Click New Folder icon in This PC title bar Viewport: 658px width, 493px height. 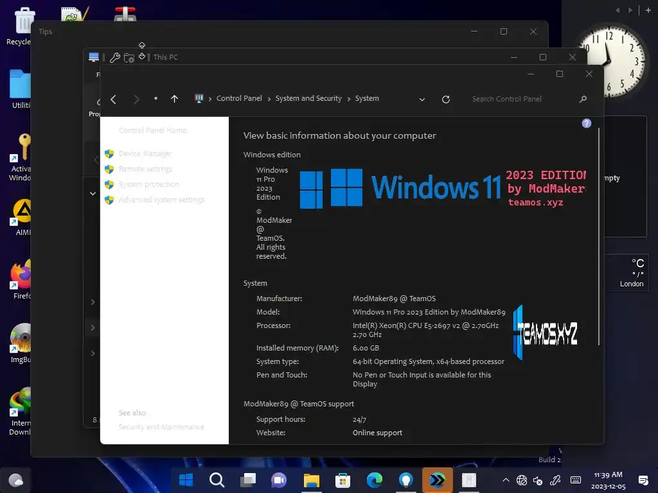pyautogui.click(x=129, y=57)
